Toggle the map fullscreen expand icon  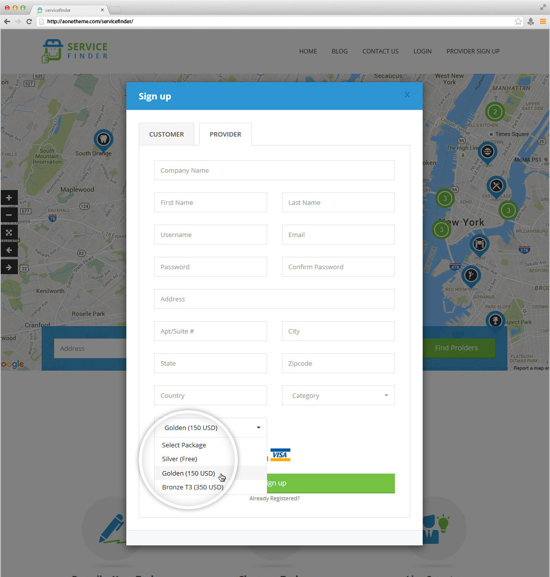(9, 233)
